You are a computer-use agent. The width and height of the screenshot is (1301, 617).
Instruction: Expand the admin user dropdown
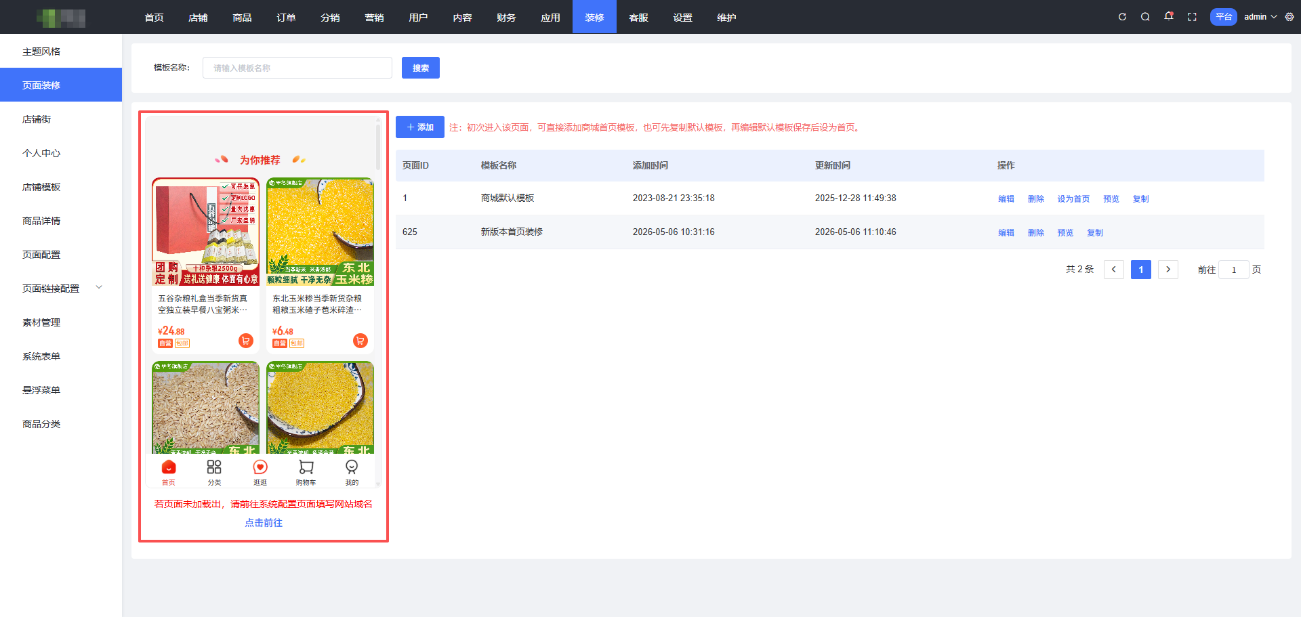coord(1260,17)
